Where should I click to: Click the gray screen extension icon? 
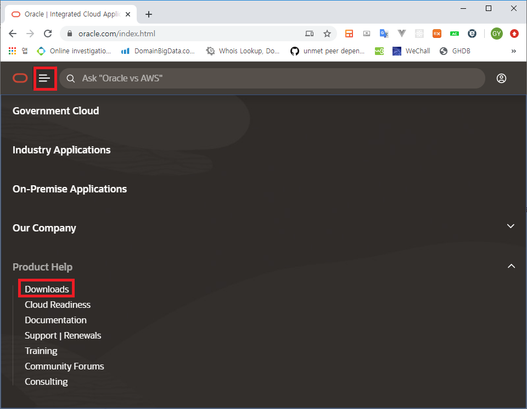(x=367, y=34)
